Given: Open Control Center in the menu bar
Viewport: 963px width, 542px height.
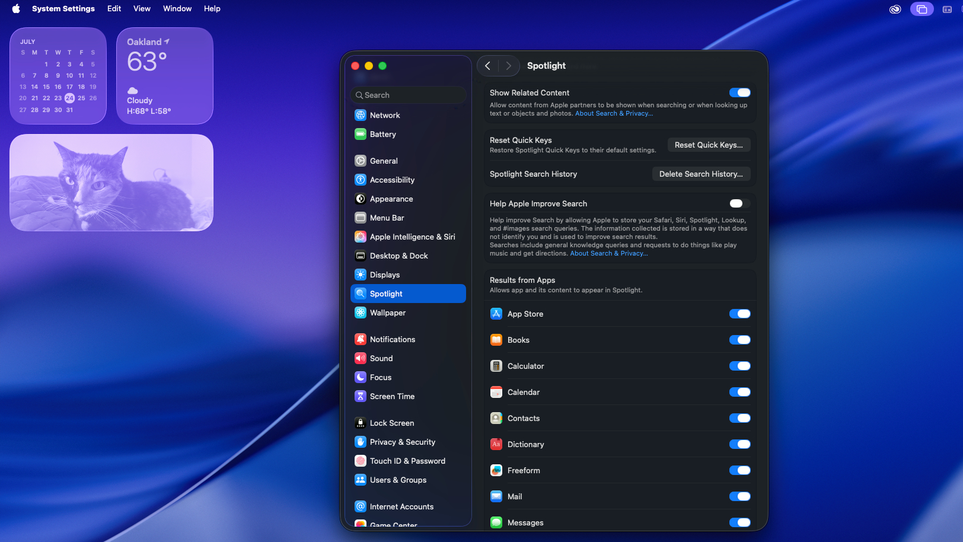Looking at the screenshot, I should (947, 9).
